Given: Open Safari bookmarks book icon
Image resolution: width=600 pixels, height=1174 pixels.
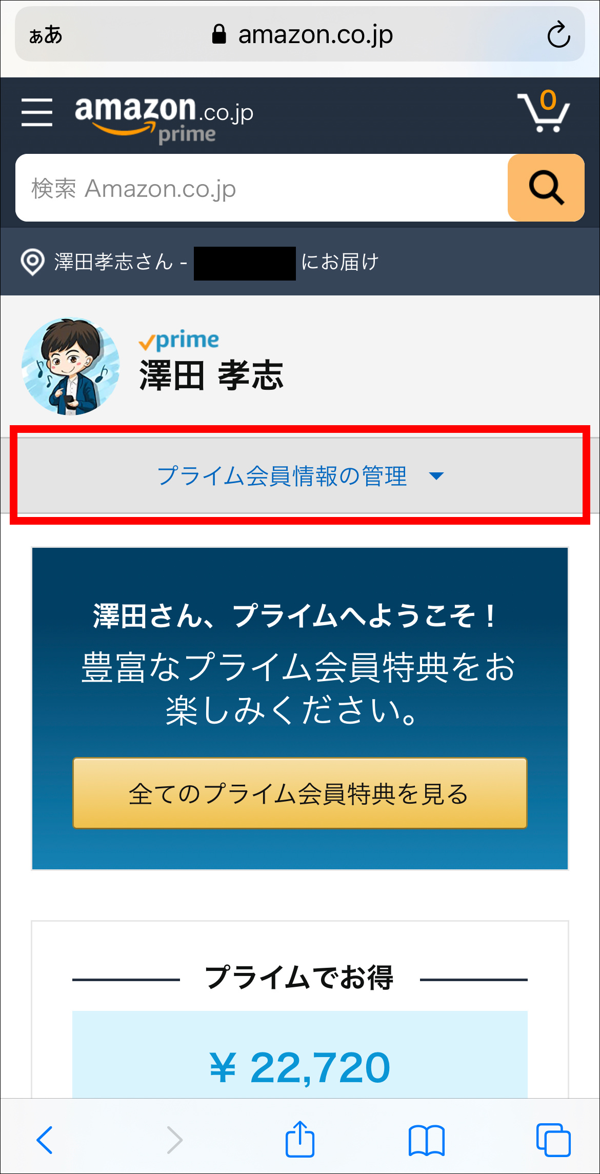Looking at the screenshot, I should pyautogui.click(x=427, y=1140).
